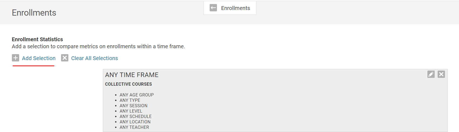Image resolution: width=459 pixels, height=132 pixels.
Task: Click the Add a selection description text
Action: pyautogui.click(x=98, y=46)
